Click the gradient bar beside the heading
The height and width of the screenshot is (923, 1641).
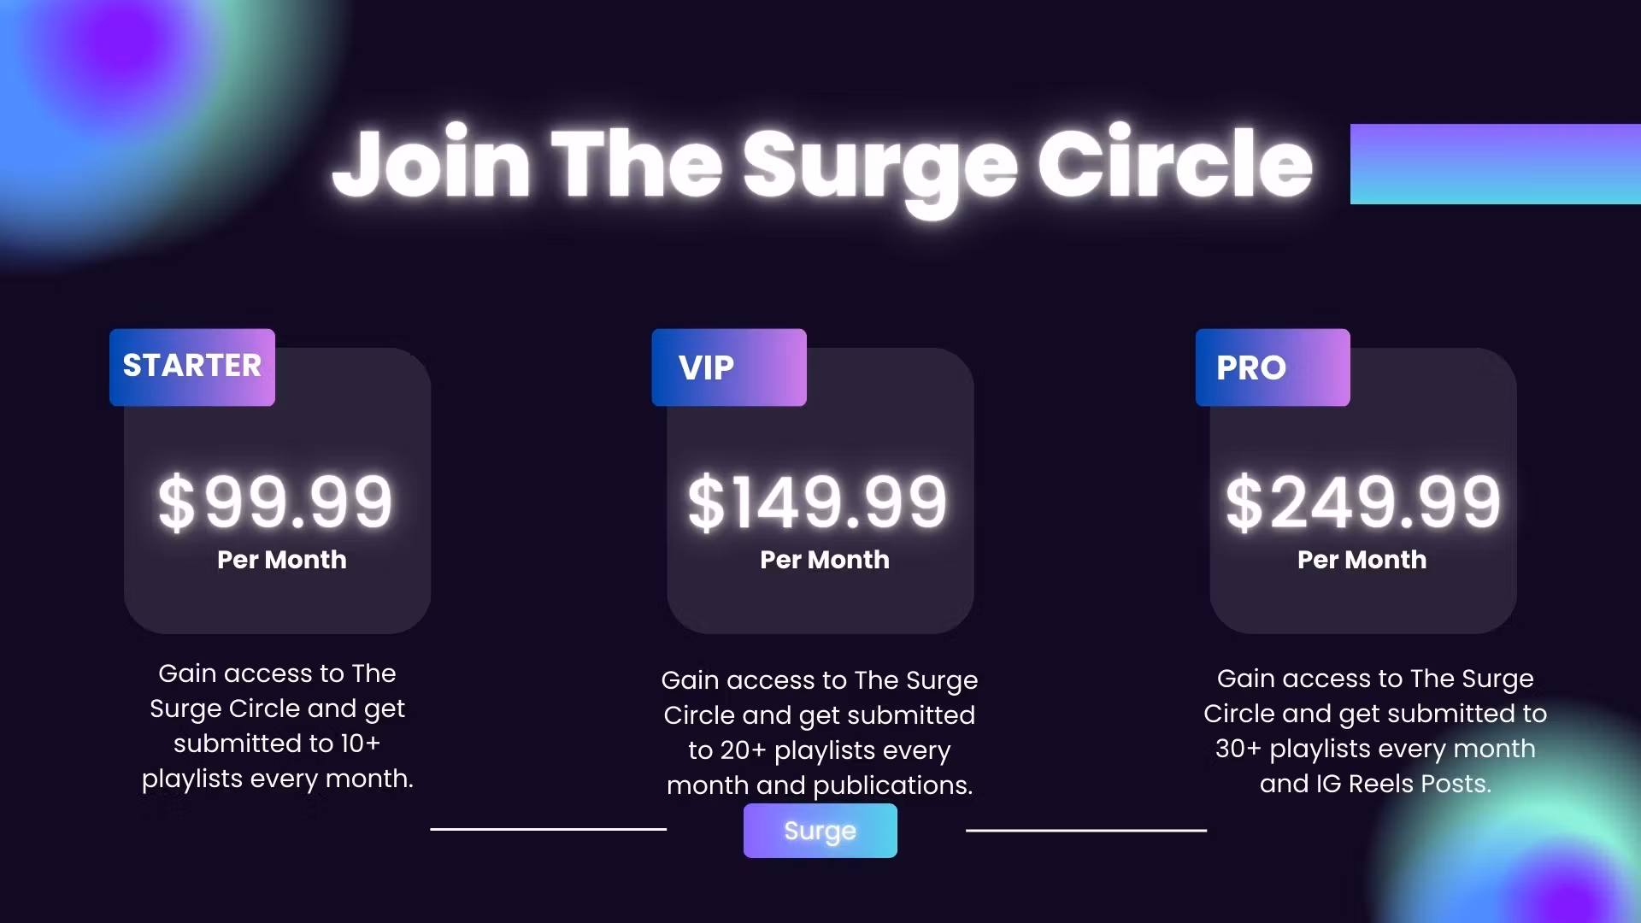(x=1494, y=164)
